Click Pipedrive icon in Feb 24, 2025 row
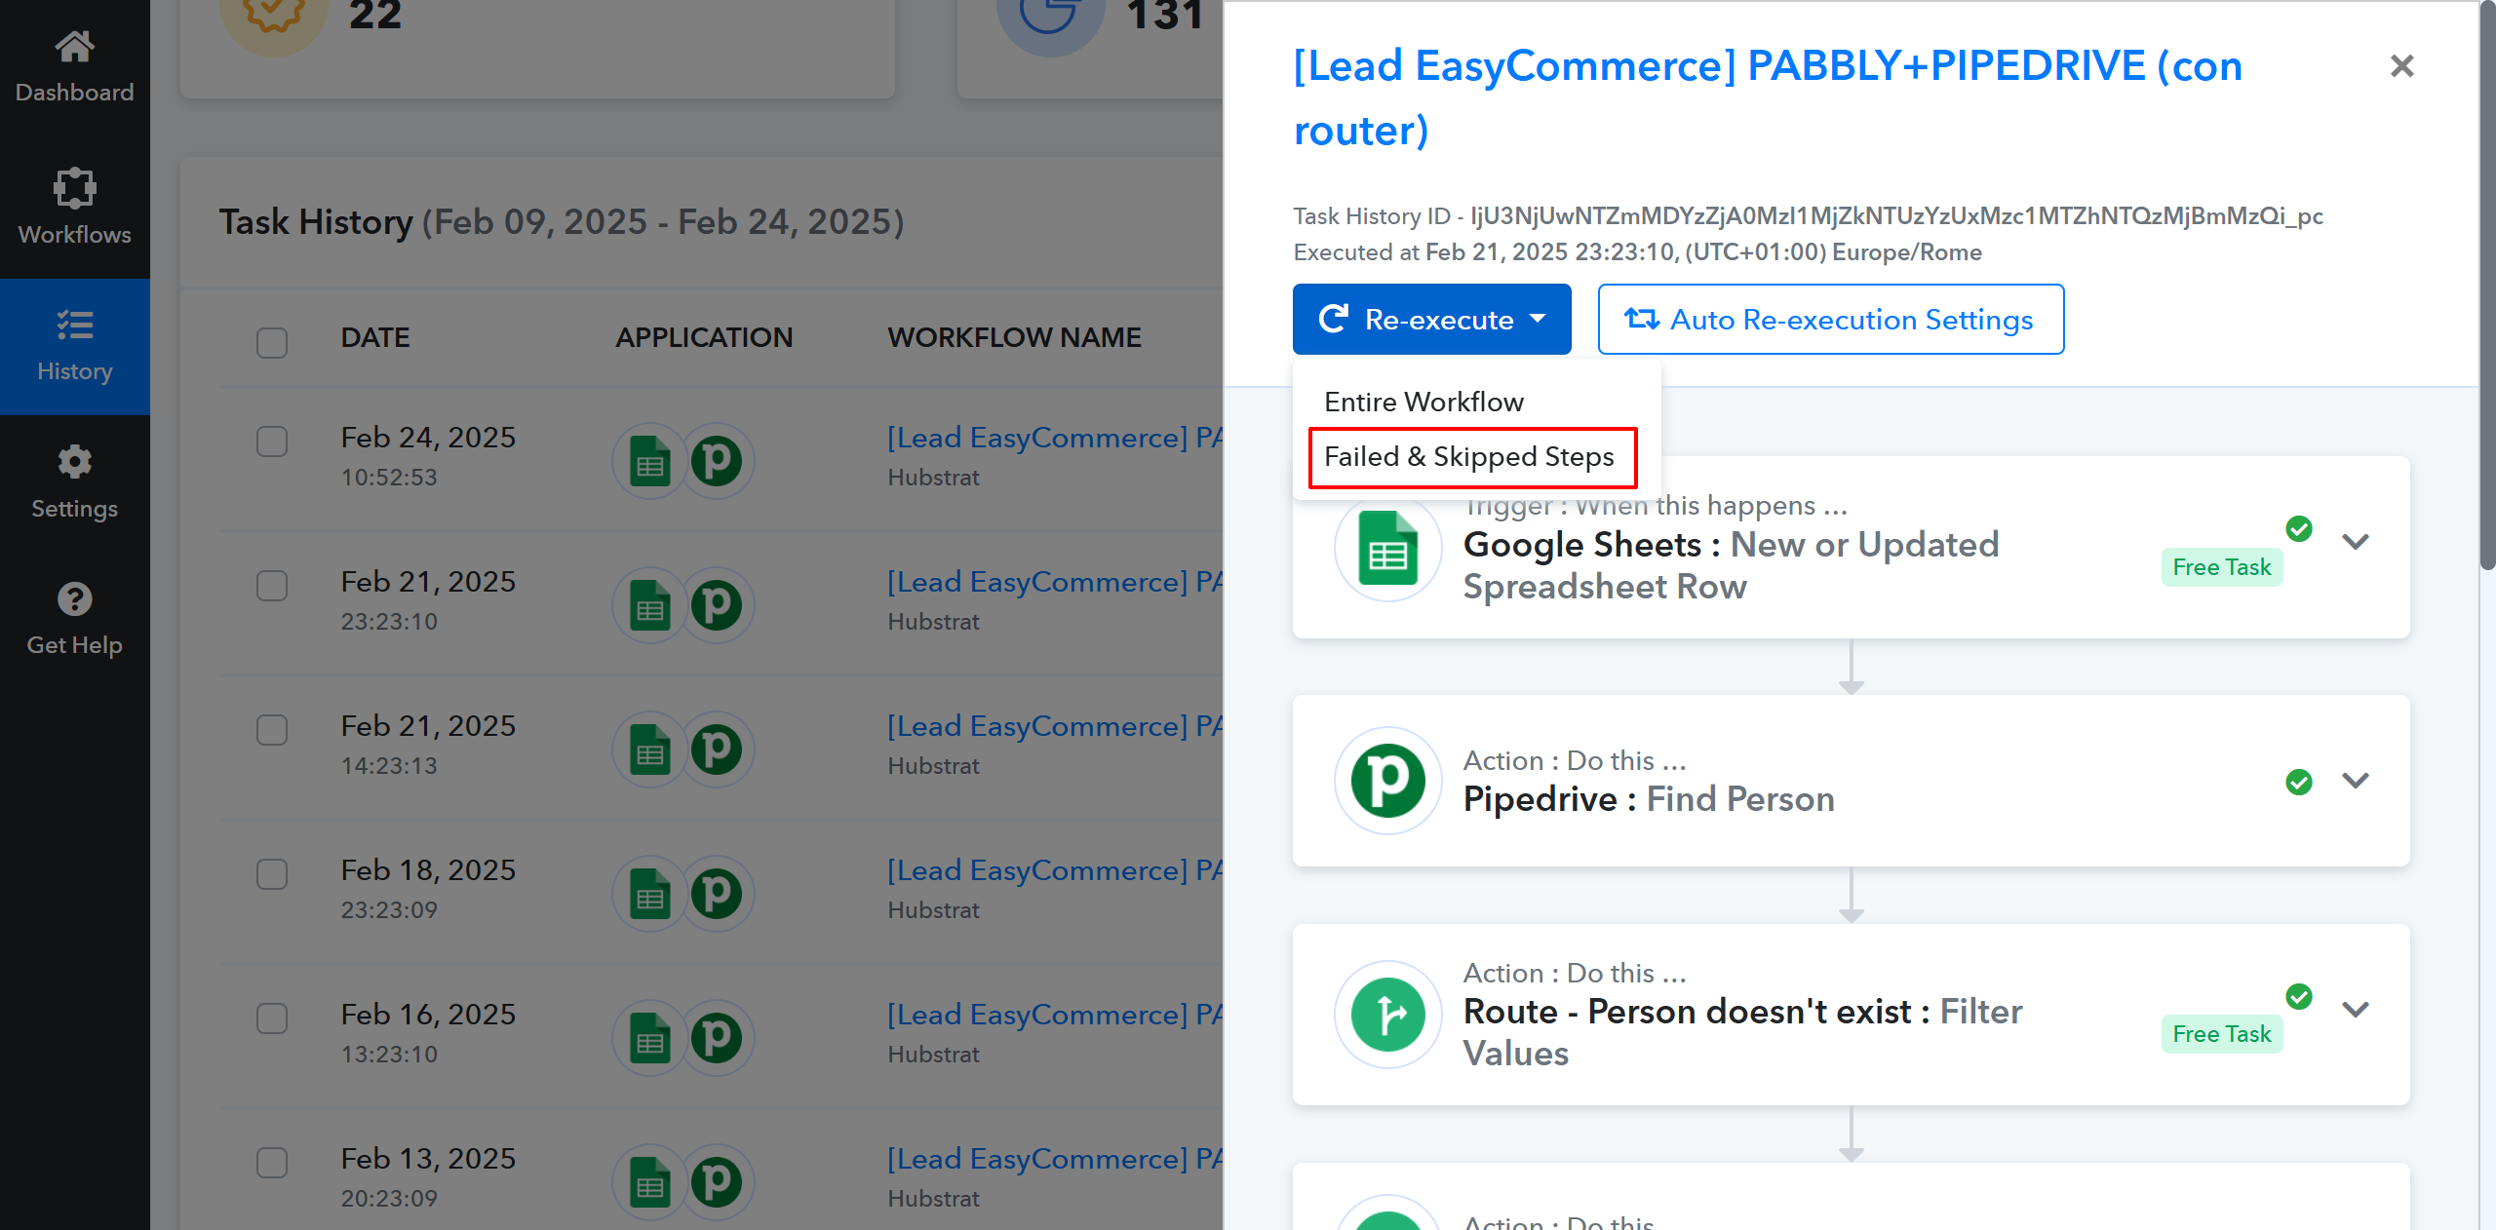 [717, 460]
